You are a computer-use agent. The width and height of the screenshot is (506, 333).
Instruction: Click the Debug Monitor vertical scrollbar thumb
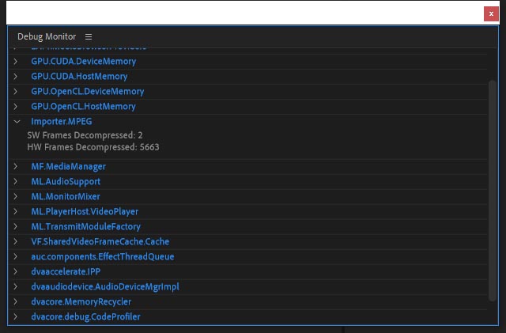(x=492, y=191)
